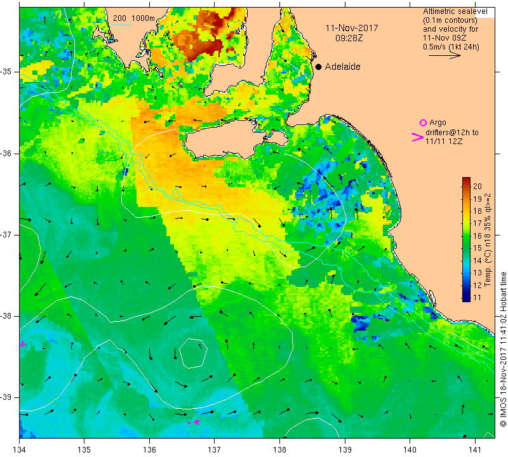
Task: Click the '11-Nov-2017' date label
Action: click(352, 28)
